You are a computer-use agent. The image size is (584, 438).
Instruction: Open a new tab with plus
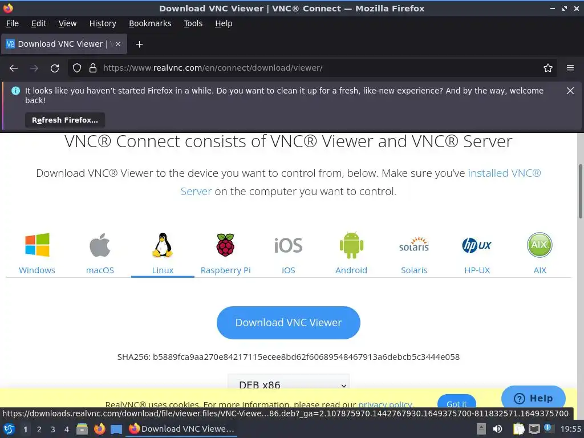139,44
